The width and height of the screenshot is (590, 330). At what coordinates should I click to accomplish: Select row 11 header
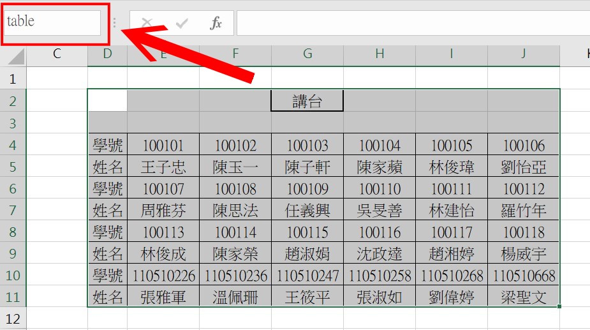(13, 297)
